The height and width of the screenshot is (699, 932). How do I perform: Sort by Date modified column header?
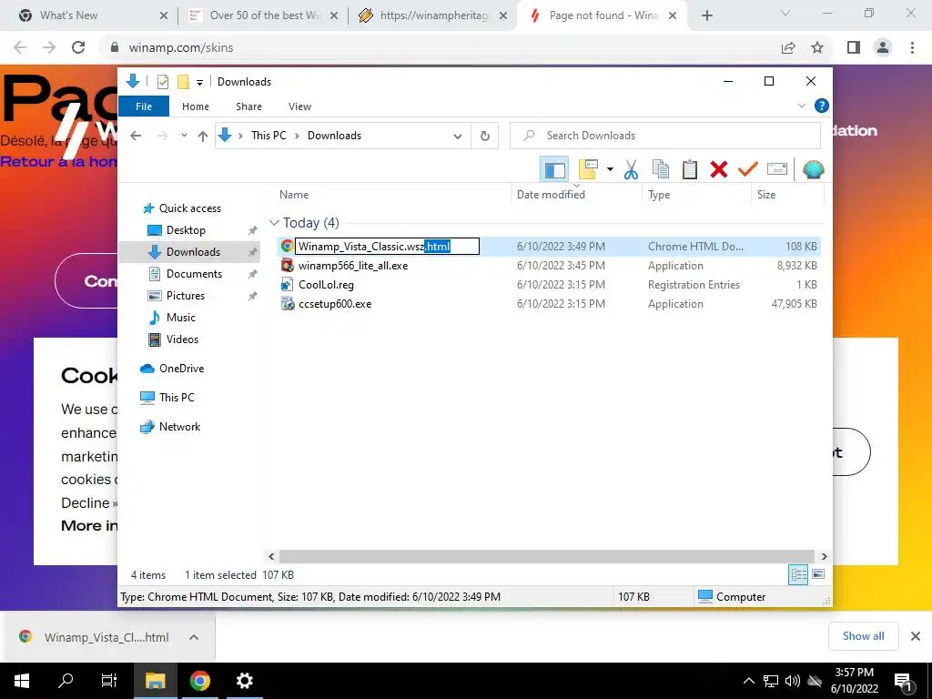[576, 195]
